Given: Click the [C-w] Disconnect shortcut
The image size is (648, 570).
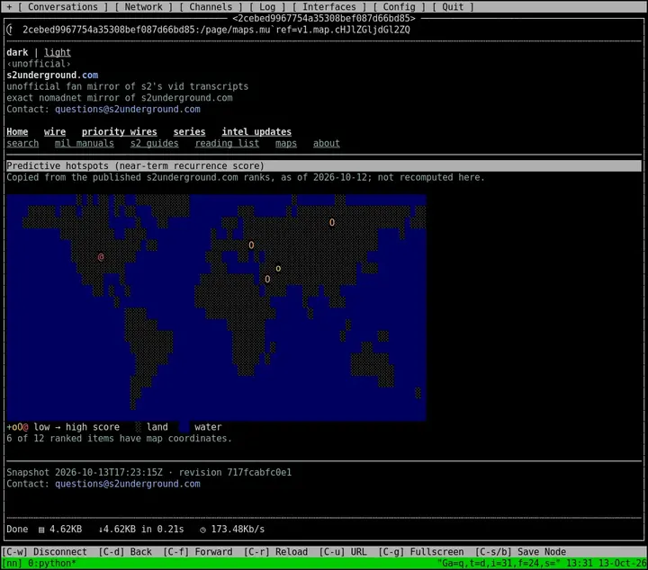Looking at the screenshot, I should tap(45, 552).
